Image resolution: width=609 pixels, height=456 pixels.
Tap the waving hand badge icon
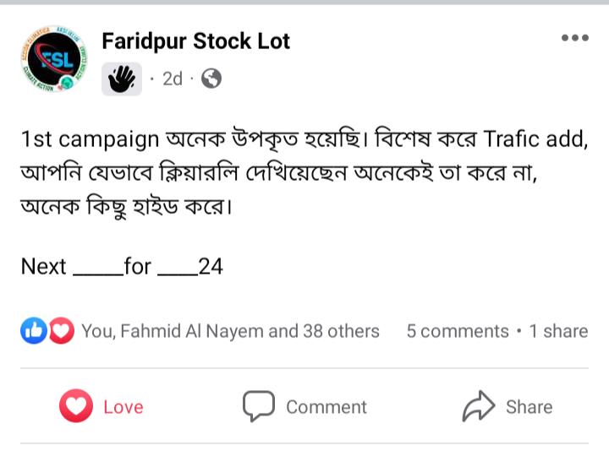[x=122, y=79]
